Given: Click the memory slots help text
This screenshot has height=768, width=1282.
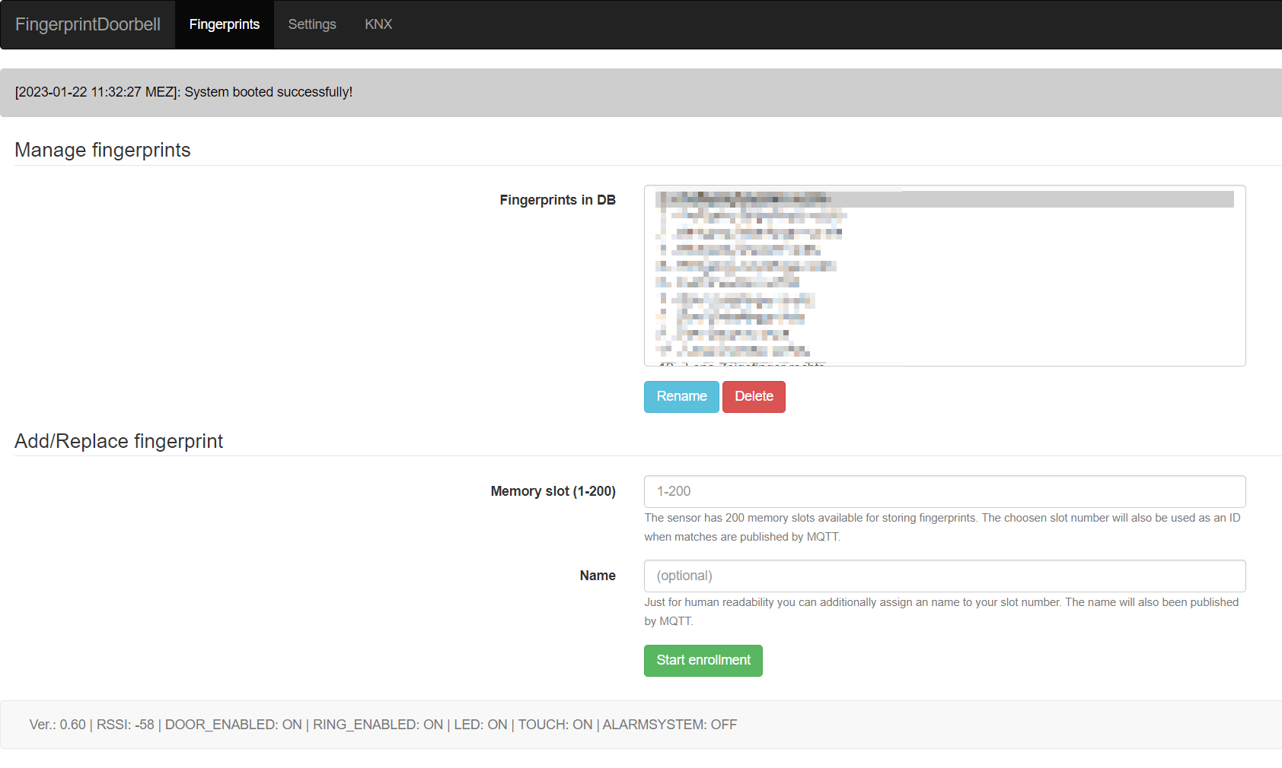Looking at the screenshot, I should point(942,527).
